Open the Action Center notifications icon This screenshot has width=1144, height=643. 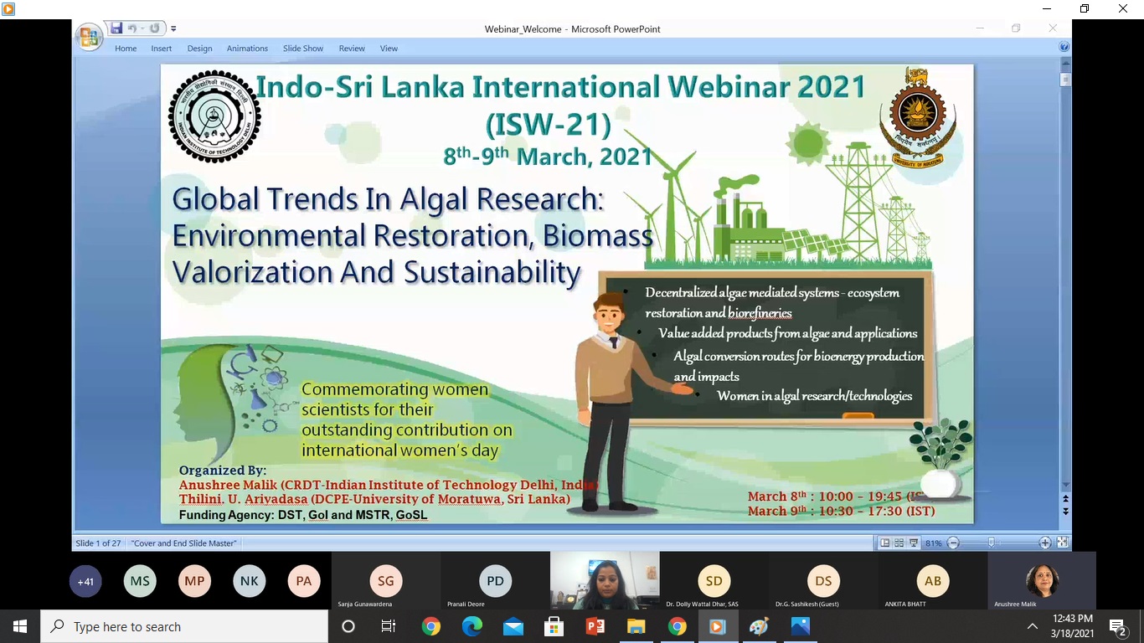(1117, 626)
